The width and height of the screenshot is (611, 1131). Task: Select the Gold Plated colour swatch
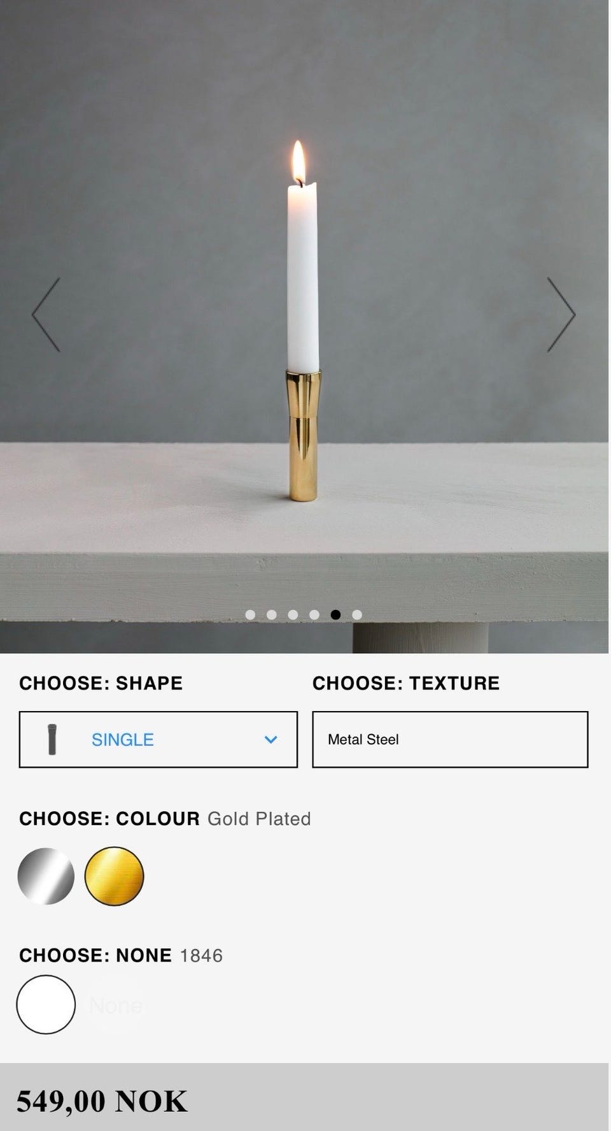click(114, 876)
